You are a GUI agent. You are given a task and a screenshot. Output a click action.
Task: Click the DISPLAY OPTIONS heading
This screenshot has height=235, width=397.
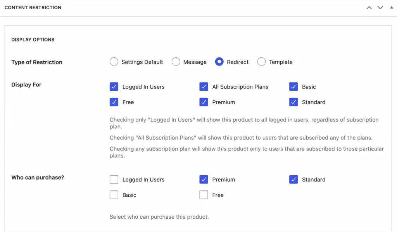pos(33,40)
